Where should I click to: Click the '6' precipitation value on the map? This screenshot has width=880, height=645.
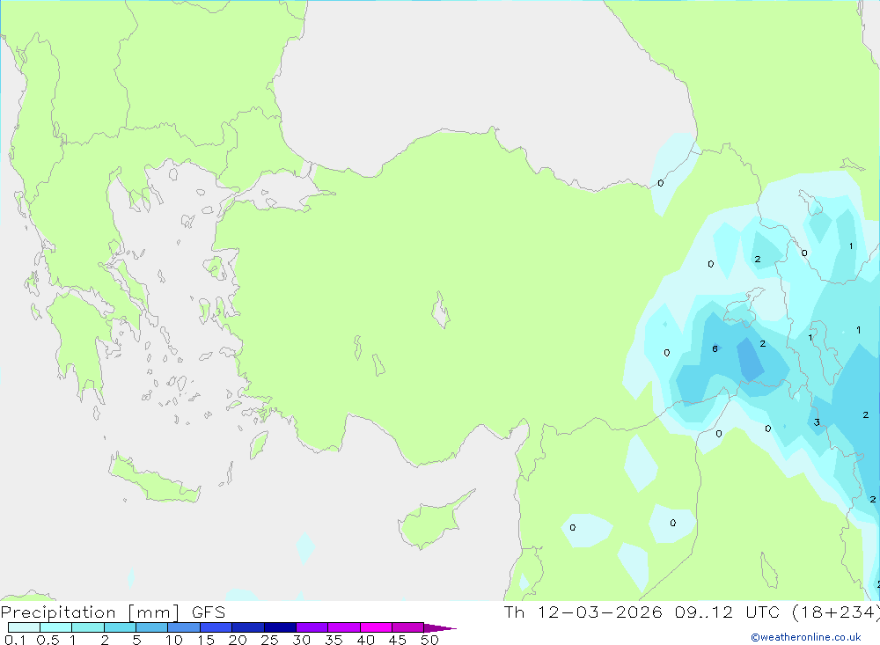click(x=715, y=348)
